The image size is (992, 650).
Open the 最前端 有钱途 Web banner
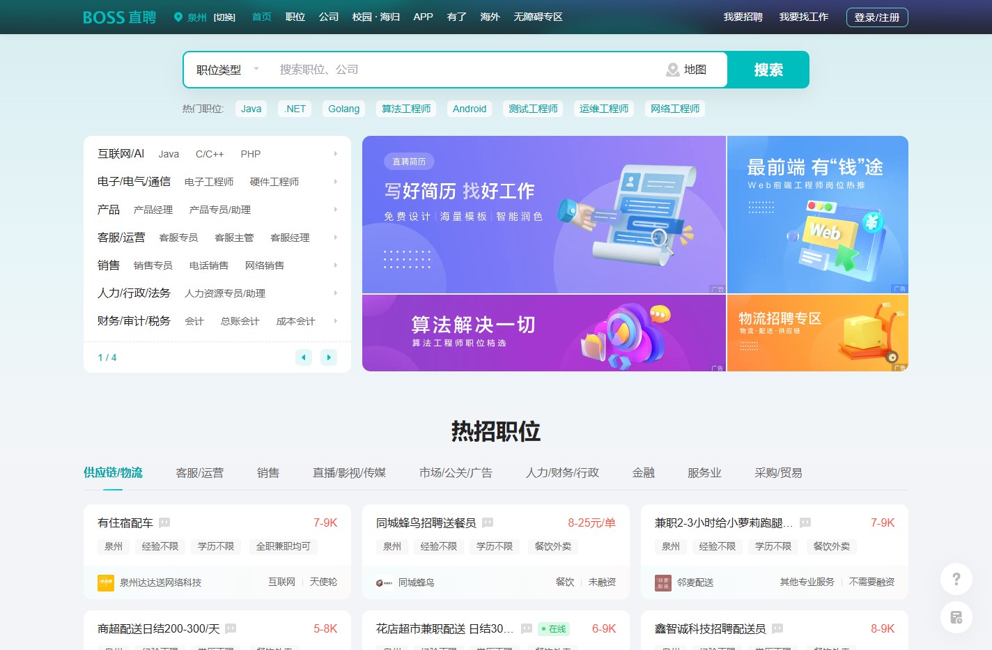tap(818, 215)
